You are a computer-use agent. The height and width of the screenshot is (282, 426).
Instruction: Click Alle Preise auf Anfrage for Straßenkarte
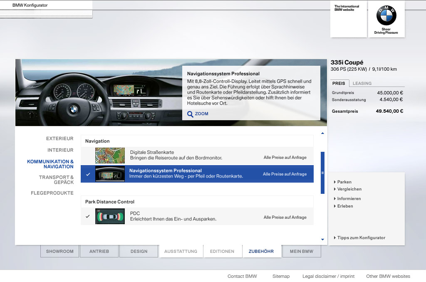285,157
